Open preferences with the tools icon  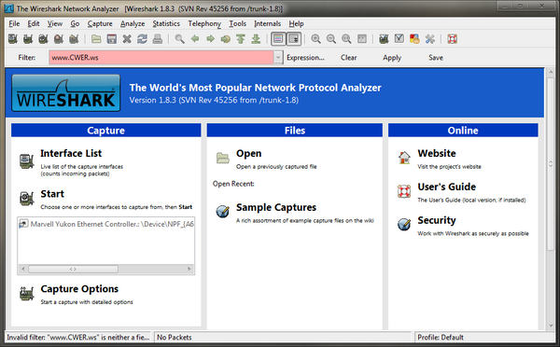coord(430,39)
